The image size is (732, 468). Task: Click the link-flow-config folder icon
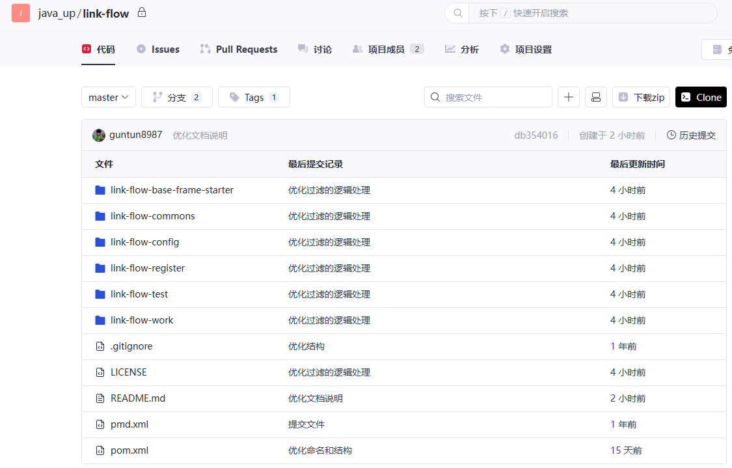click(x=100, y=242)
